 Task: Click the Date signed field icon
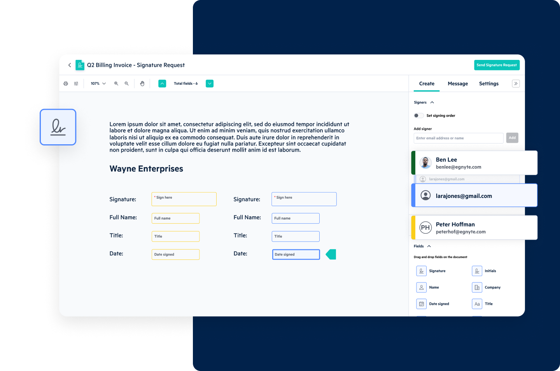[421, 304]
